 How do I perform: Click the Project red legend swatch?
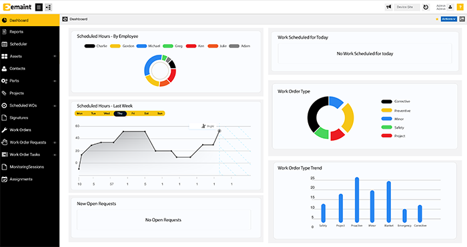pyautogui.click(x=386, y=136)
